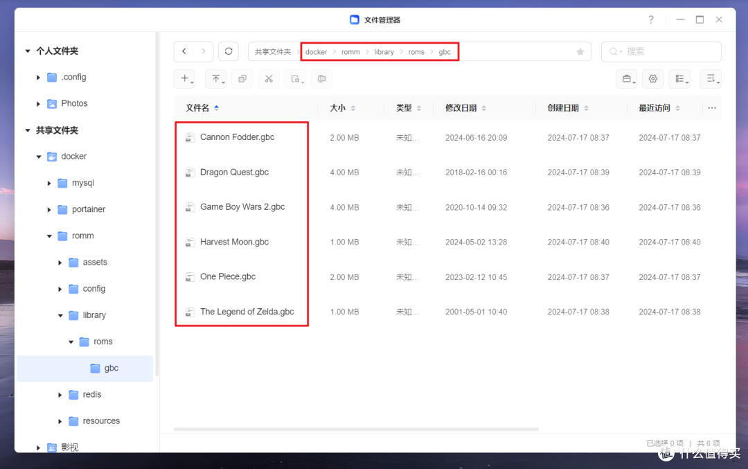Expand Photos folder tree arrow

(38, 103)
